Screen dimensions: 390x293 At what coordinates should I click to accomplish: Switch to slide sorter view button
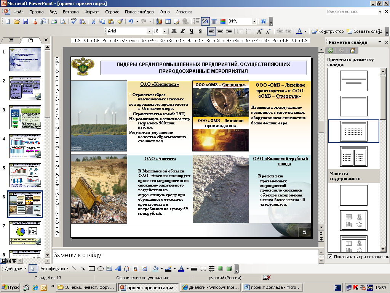click(x=8, y=261)
